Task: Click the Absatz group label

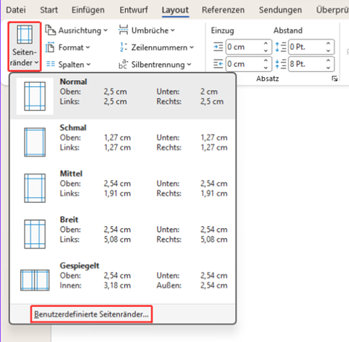Action: point(267,79)
